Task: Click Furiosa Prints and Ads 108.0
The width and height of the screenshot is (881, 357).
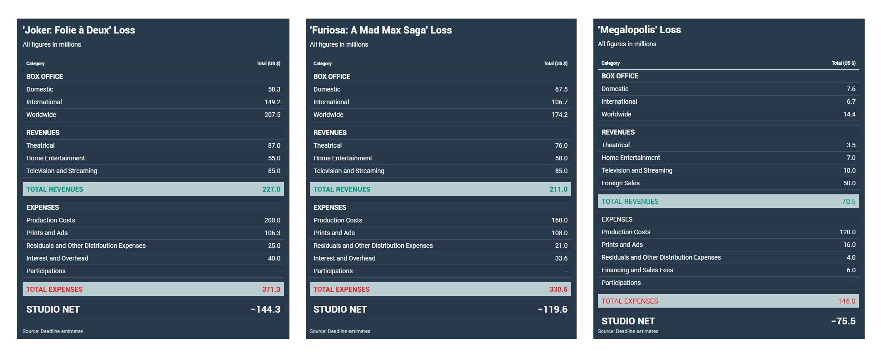Action: tap(559, 233)
